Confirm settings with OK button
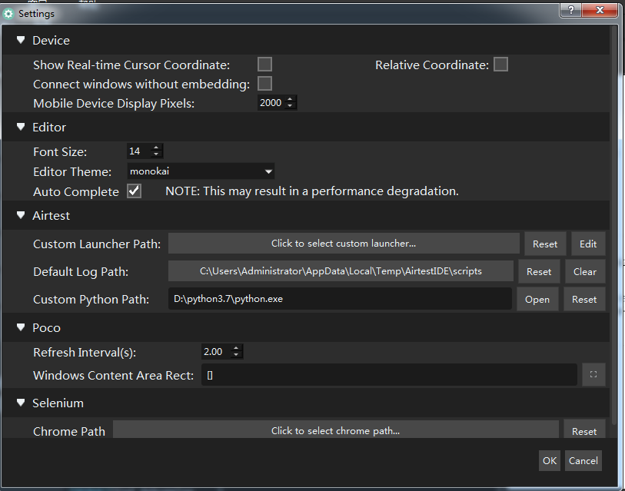Image resolution: width=625 pixels, height=491 pixels. point(550,461)
